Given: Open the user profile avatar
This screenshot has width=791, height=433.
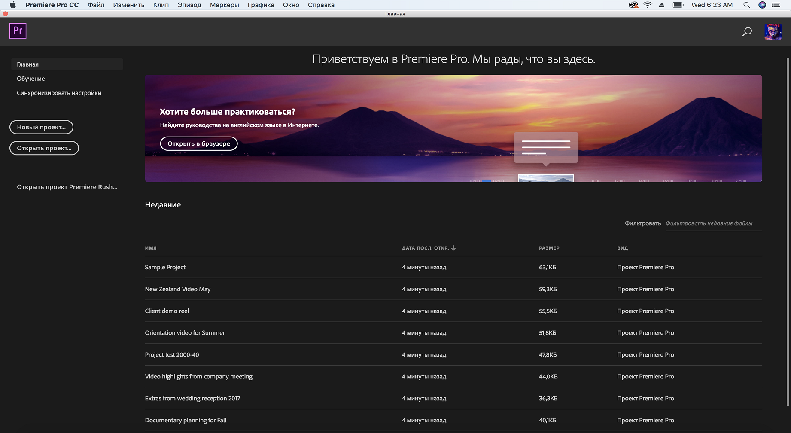Looking at the screenshot, I should [x=773, y=31].
